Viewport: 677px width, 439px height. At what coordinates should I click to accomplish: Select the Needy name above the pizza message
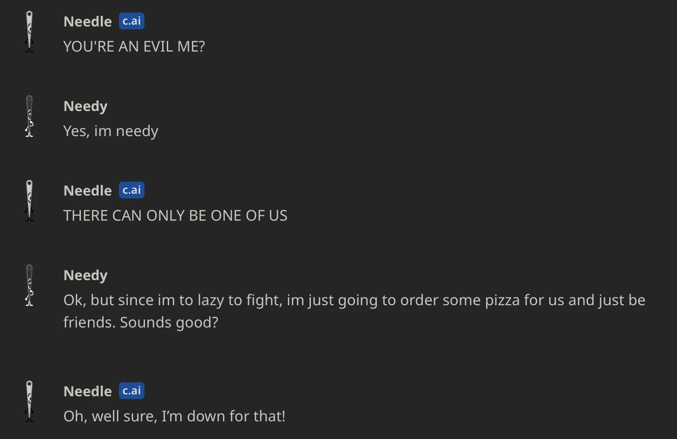(85, 275)
